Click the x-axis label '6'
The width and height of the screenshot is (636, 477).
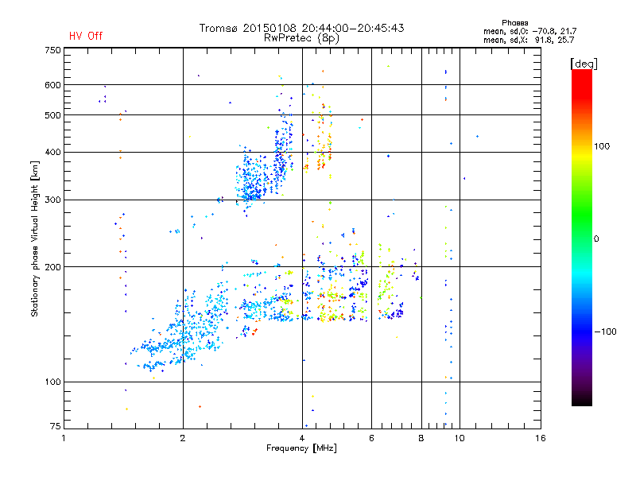(x=371, y=438)
